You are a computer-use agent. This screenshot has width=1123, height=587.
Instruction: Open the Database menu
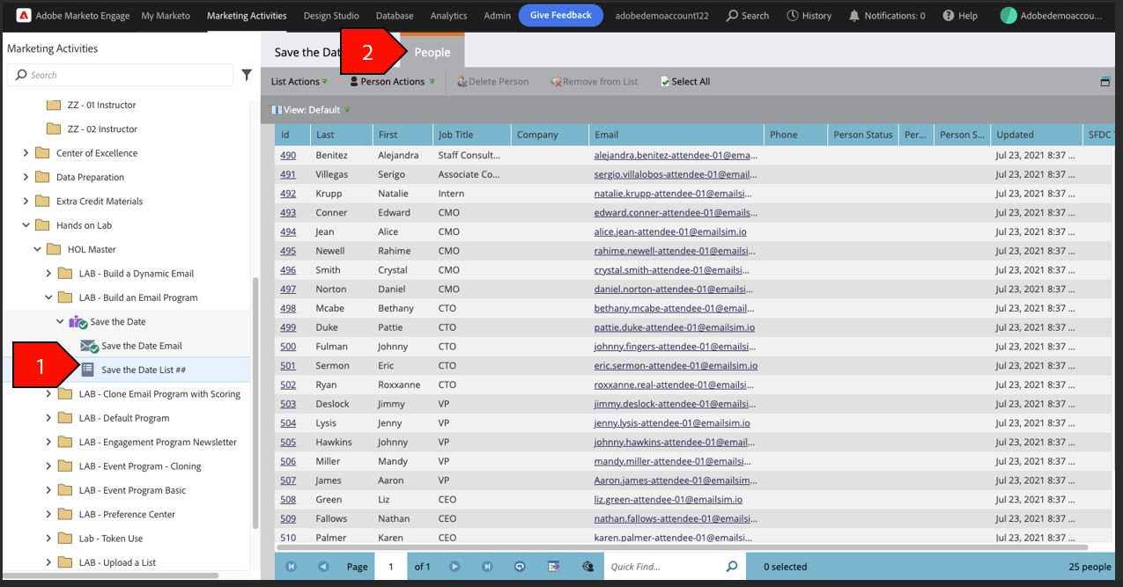coord(395,16)
